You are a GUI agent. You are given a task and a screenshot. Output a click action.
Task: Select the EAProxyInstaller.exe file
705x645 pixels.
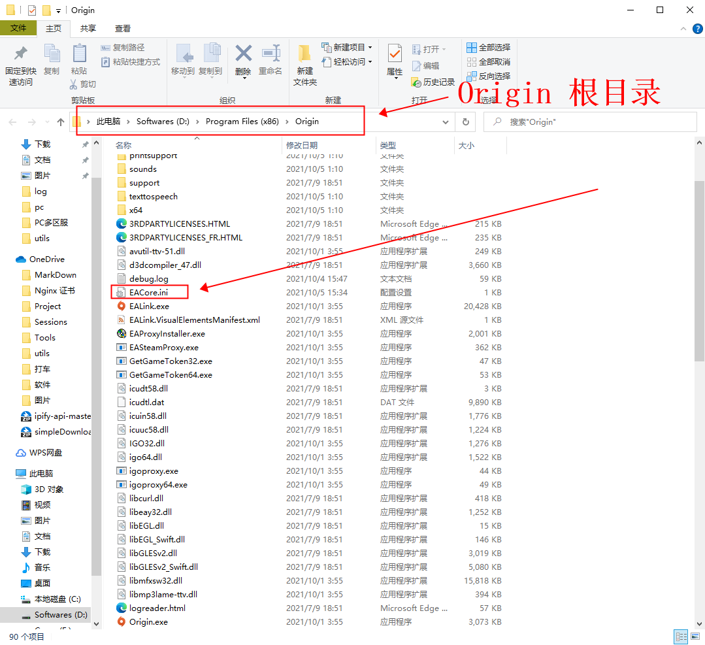click(167, 334)
